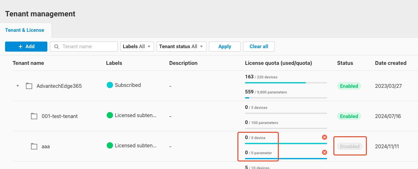Click the 0 / 100 parameters progress bar
The image size is (418, 169).
coord(286,128)
